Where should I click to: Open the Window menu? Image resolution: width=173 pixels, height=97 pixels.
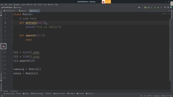(x=51, y=5)
